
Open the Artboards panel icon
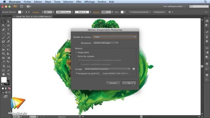pos(207,80)
